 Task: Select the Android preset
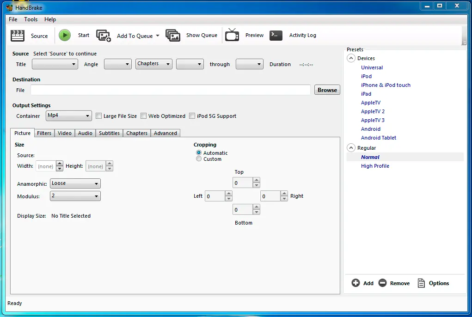tap(371, 129)
